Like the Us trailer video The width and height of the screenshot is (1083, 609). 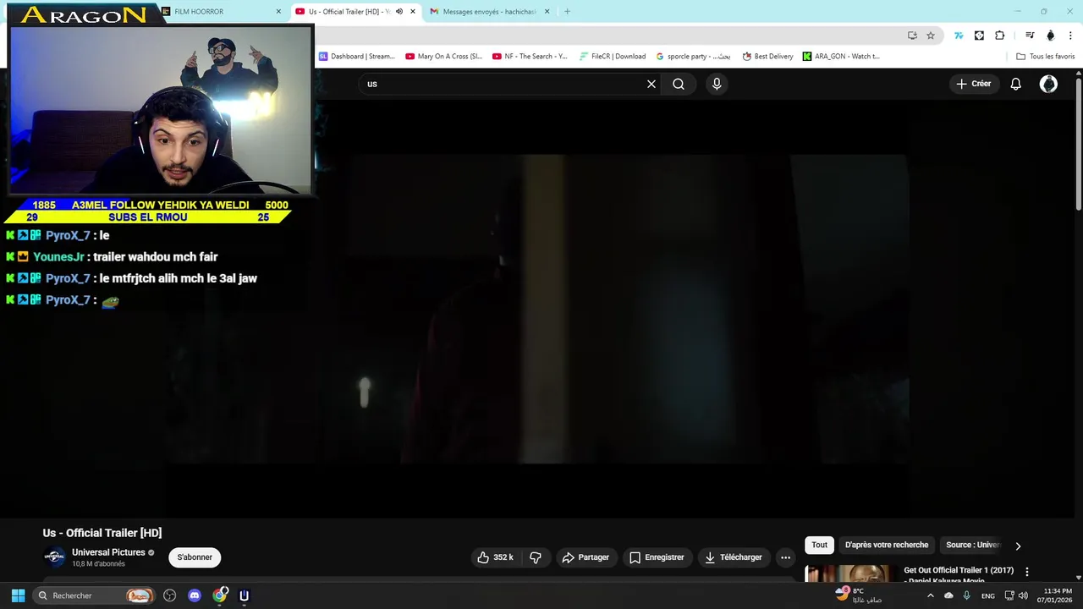click(x=496, y=557)
